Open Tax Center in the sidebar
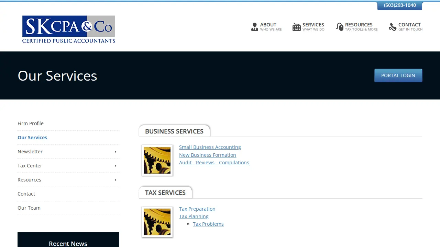440x247 pixels. click(68, 166)
